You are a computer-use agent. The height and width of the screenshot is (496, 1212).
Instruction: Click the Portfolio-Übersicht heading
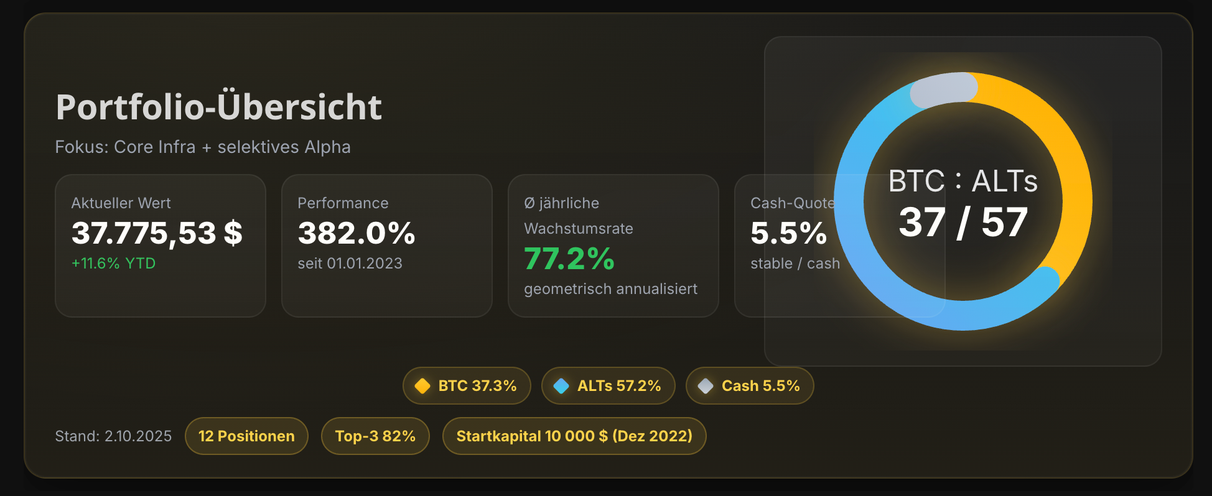tap(218, 107)
